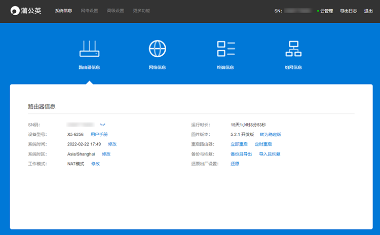This screenshot has width=380, height=235.
Task: Open the 网络设置 menu
Action: (89, 11)
